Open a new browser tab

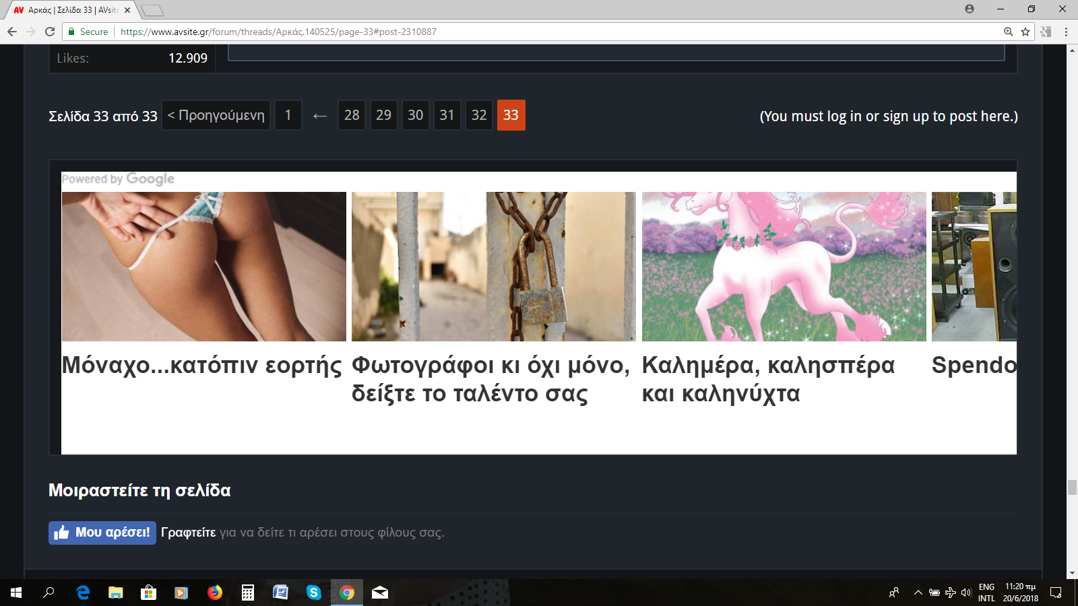coord(152,10)
